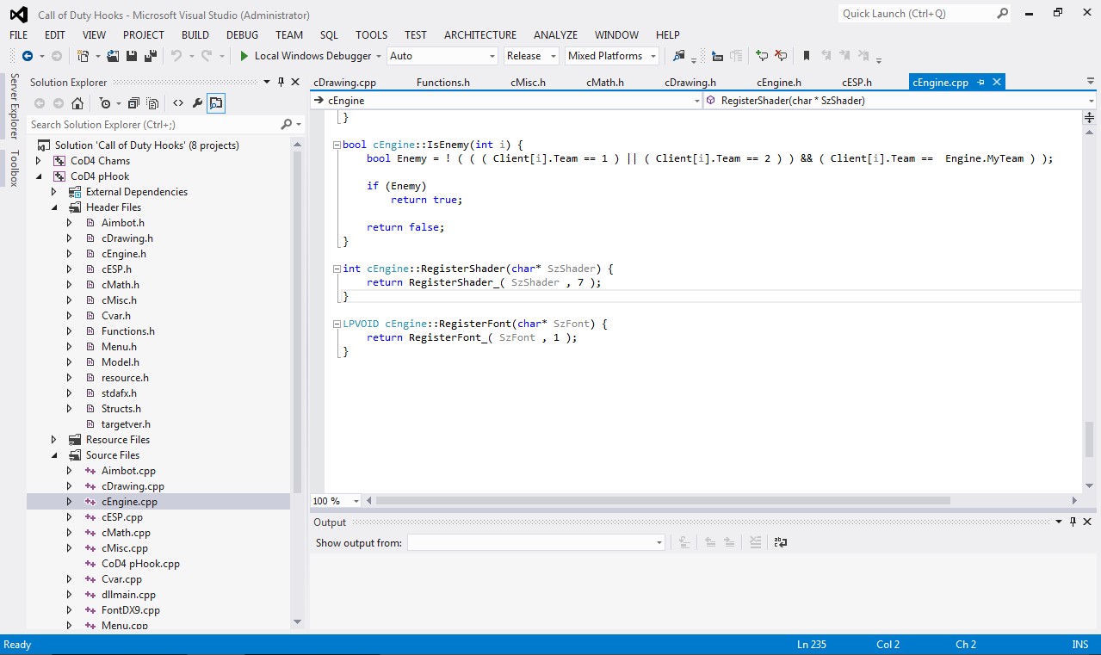Collapse the IsEnemy function outline
The width and height of the screenshot is (1101, 655).
coord(336,145)
